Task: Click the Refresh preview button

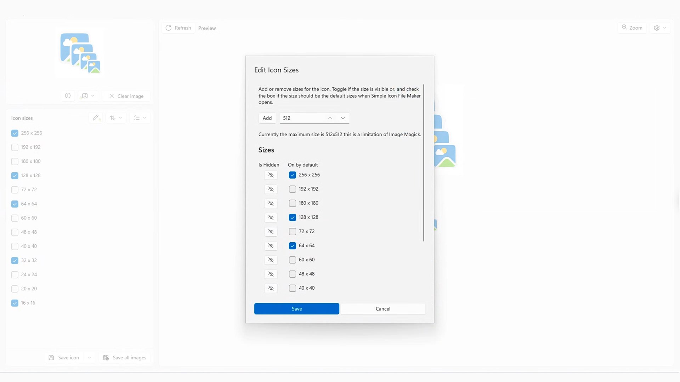Action: click(178, 28)
